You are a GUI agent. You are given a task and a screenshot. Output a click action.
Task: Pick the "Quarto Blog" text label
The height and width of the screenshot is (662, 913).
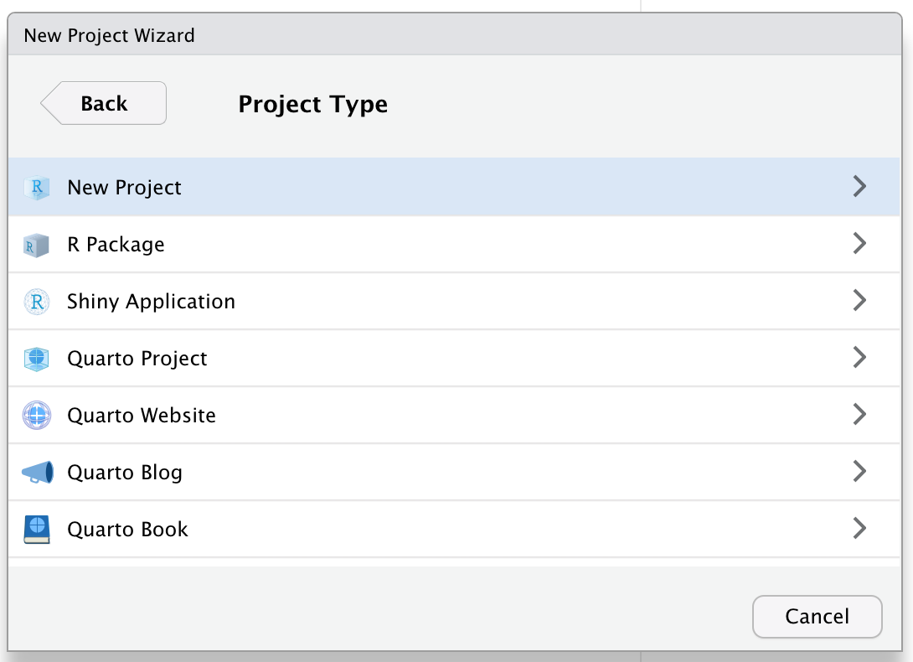click(x=125, y=473)
